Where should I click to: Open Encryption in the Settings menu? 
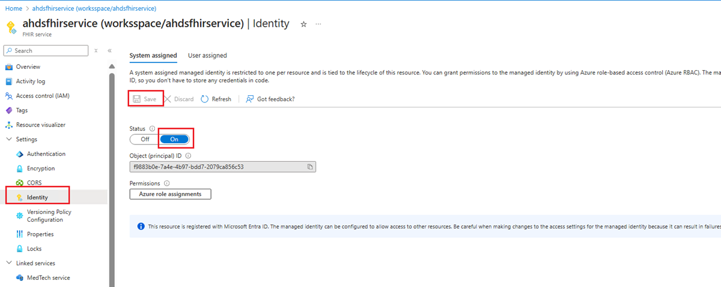point(41,168)
